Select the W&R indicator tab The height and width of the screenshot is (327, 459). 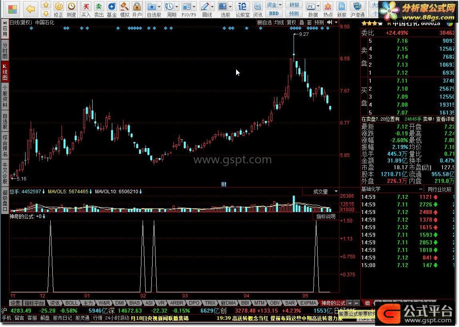pyautogui.click(x=103, y=303)
